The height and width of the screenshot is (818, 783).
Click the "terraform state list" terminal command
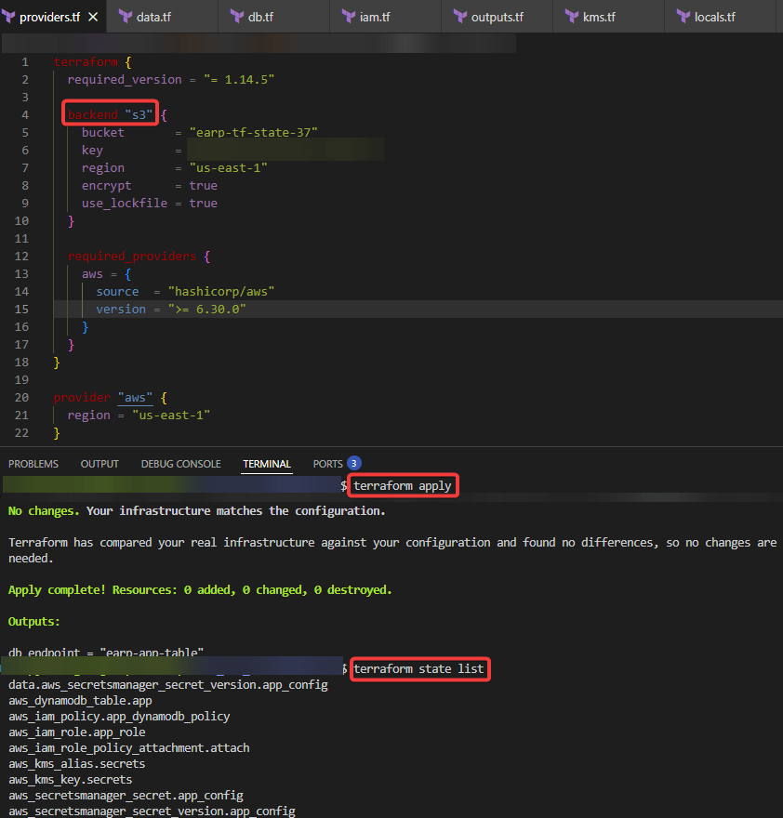pyautogui.click(x=418, y=669)
